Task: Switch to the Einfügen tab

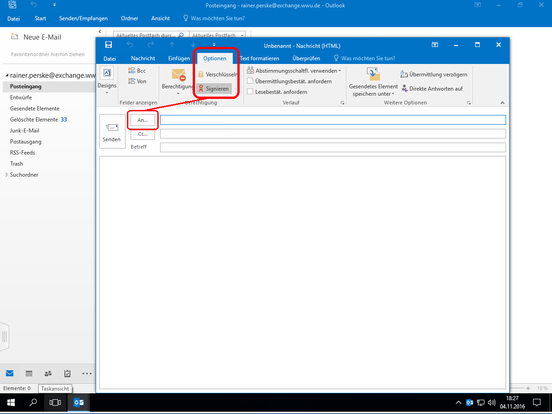Action: point(179,58)
